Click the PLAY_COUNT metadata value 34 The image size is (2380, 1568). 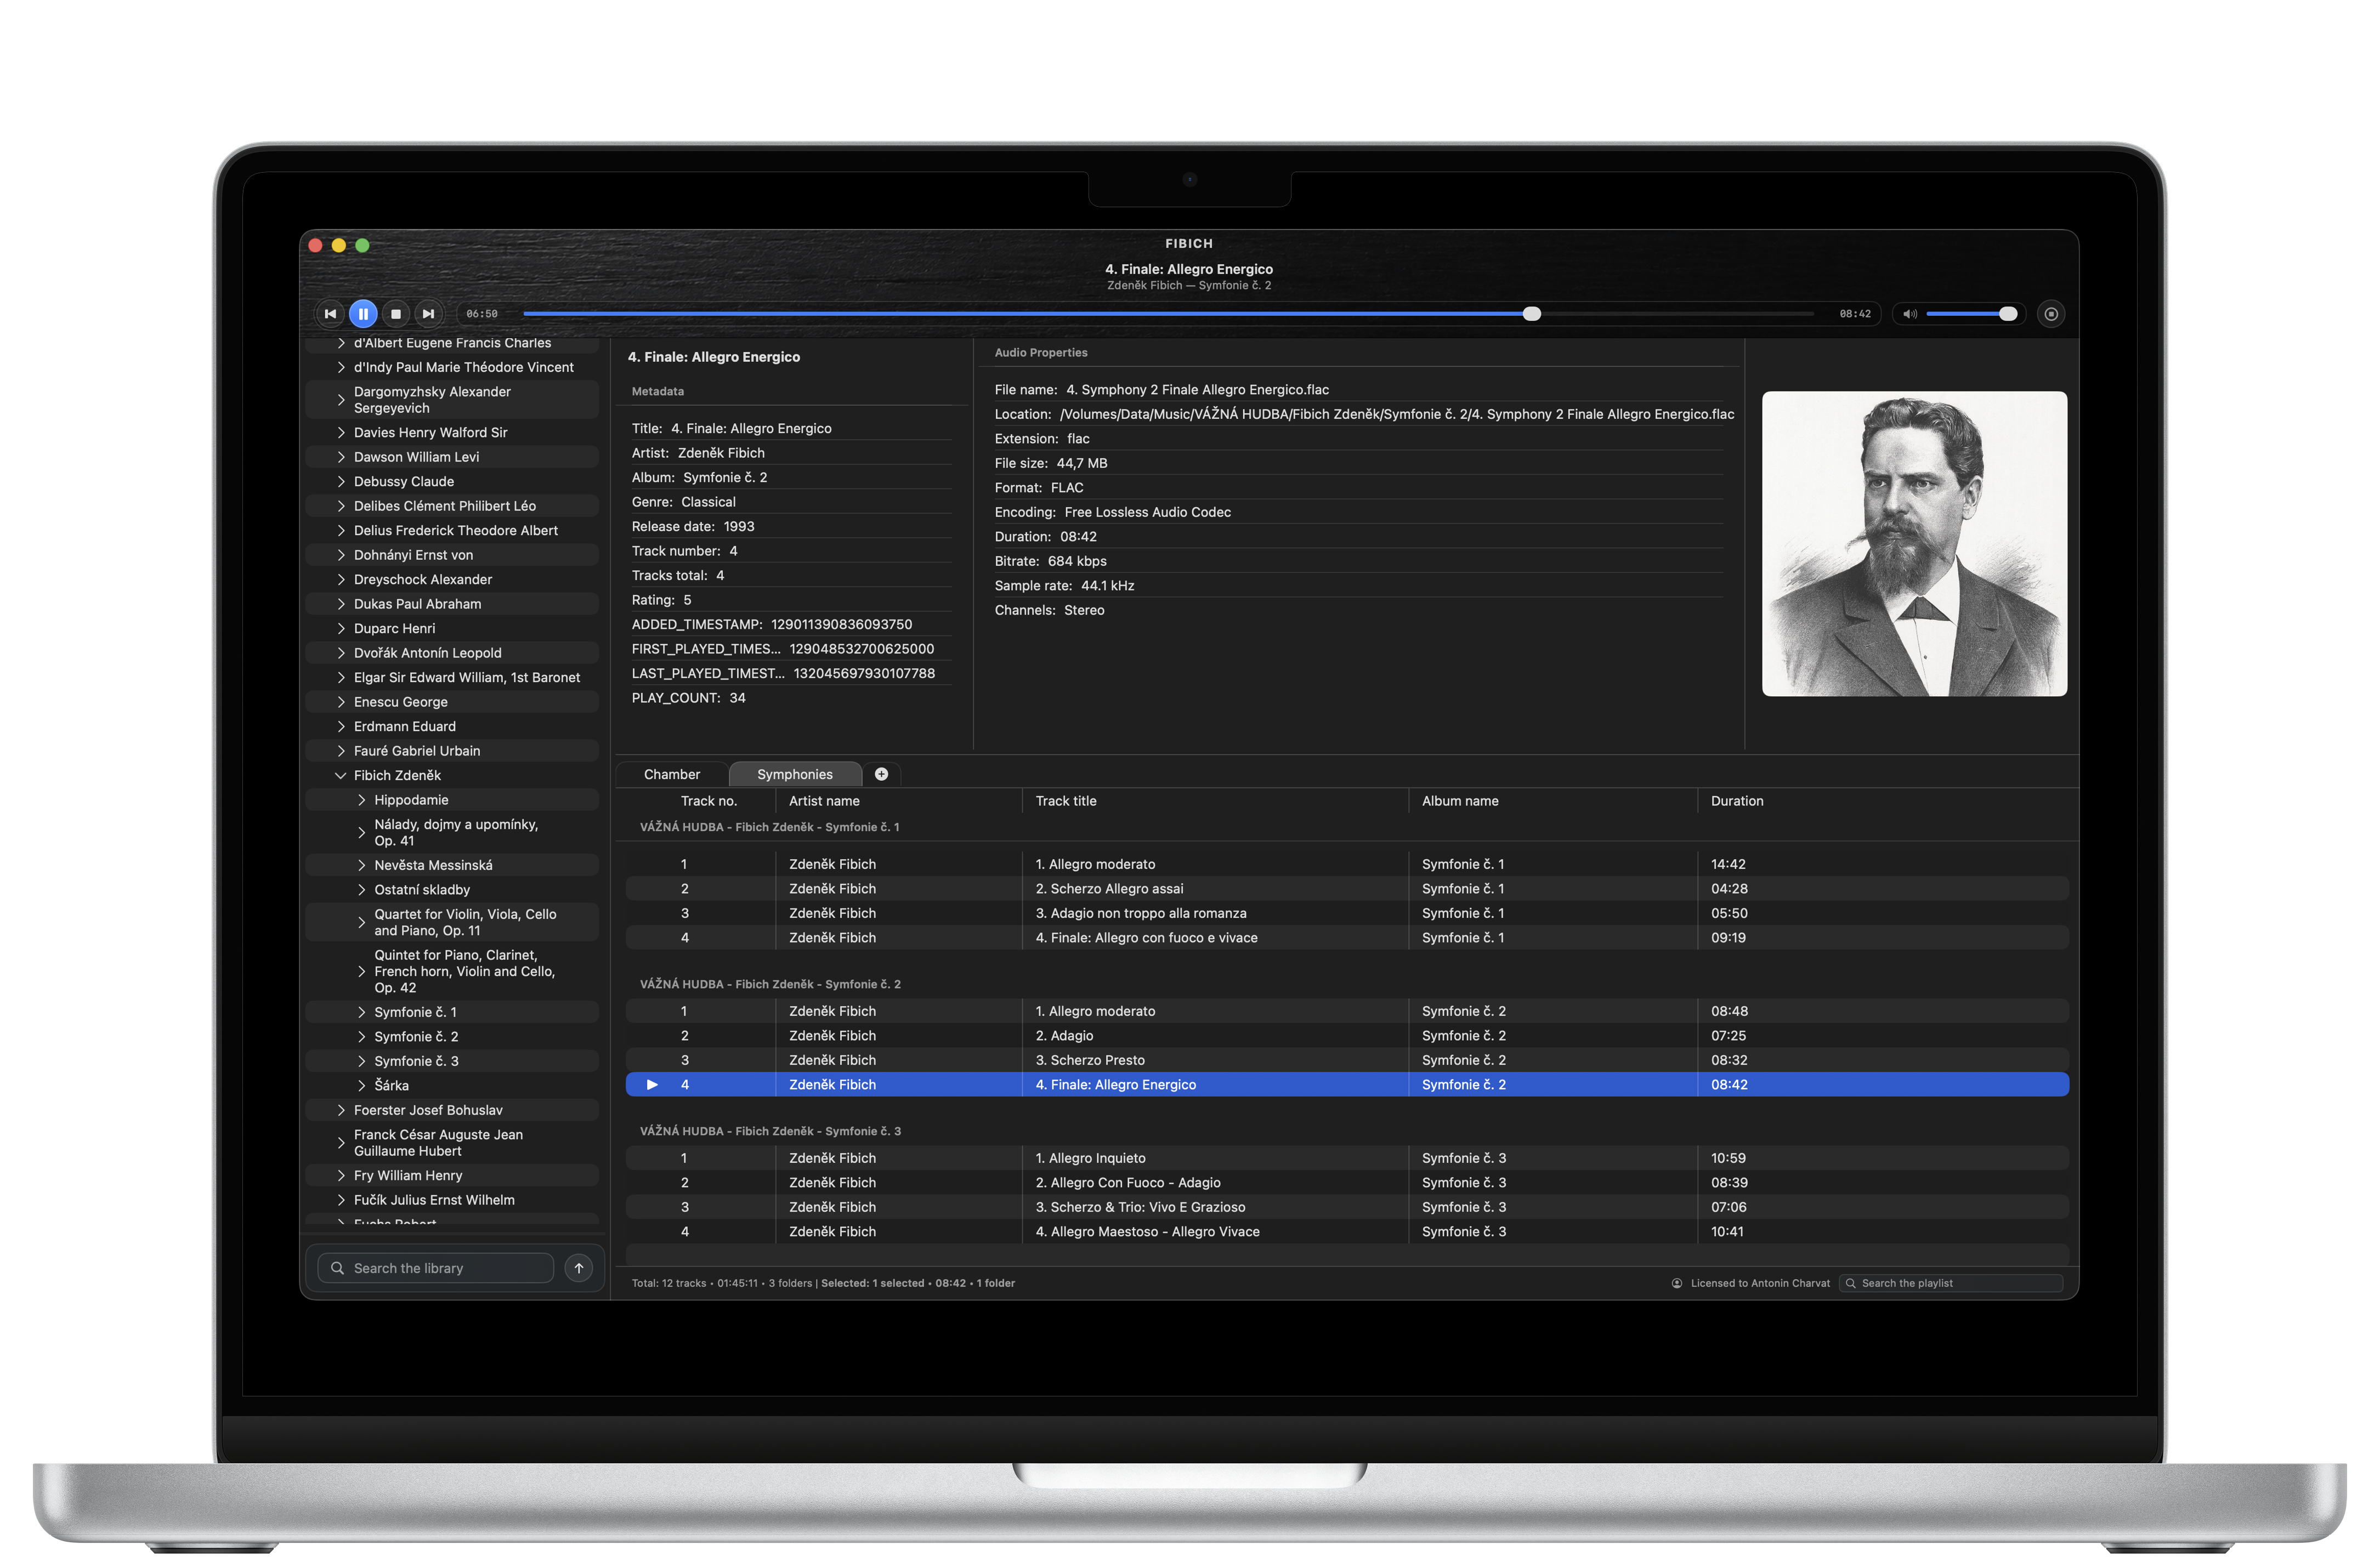(x=737, y=698)
